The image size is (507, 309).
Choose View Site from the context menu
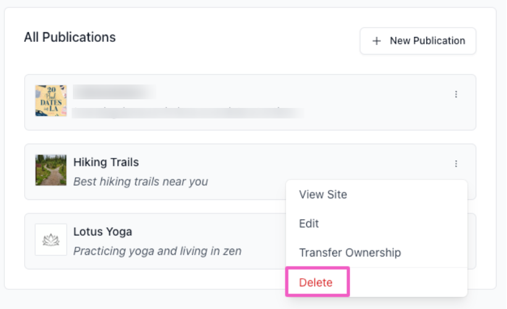(x=323, y=194)
